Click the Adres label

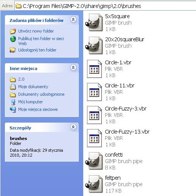coord(7,6)
